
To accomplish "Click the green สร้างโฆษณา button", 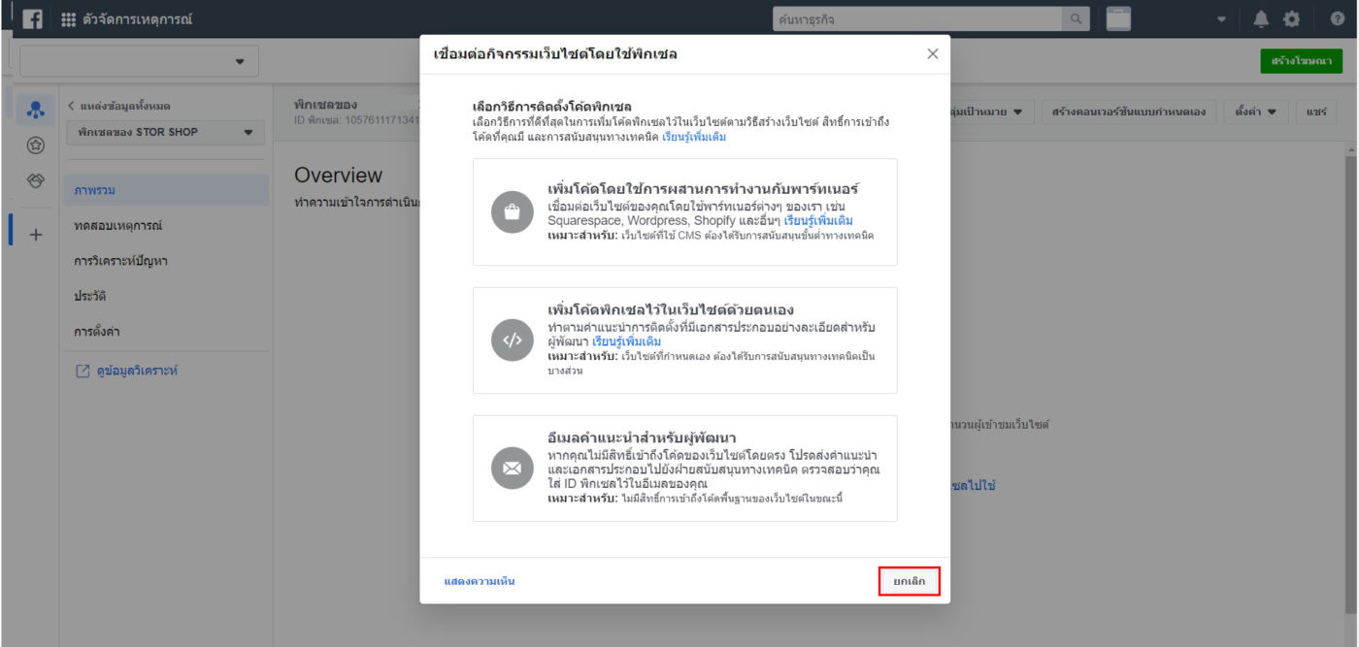I will coord(1301,61).
